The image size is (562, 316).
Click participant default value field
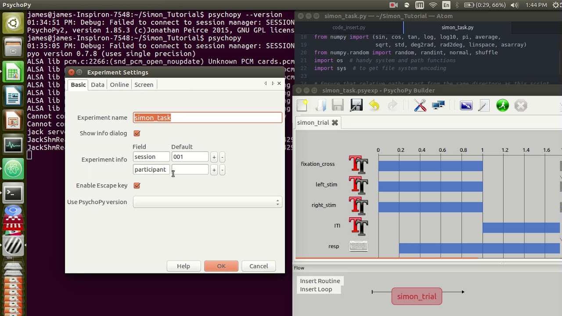coord(190,169)
